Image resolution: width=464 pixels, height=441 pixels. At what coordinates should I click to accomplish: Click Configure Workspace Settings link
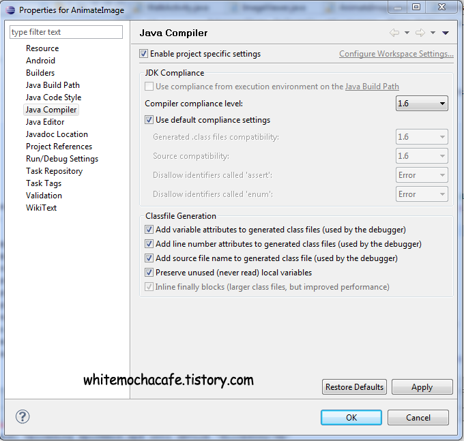396,54
